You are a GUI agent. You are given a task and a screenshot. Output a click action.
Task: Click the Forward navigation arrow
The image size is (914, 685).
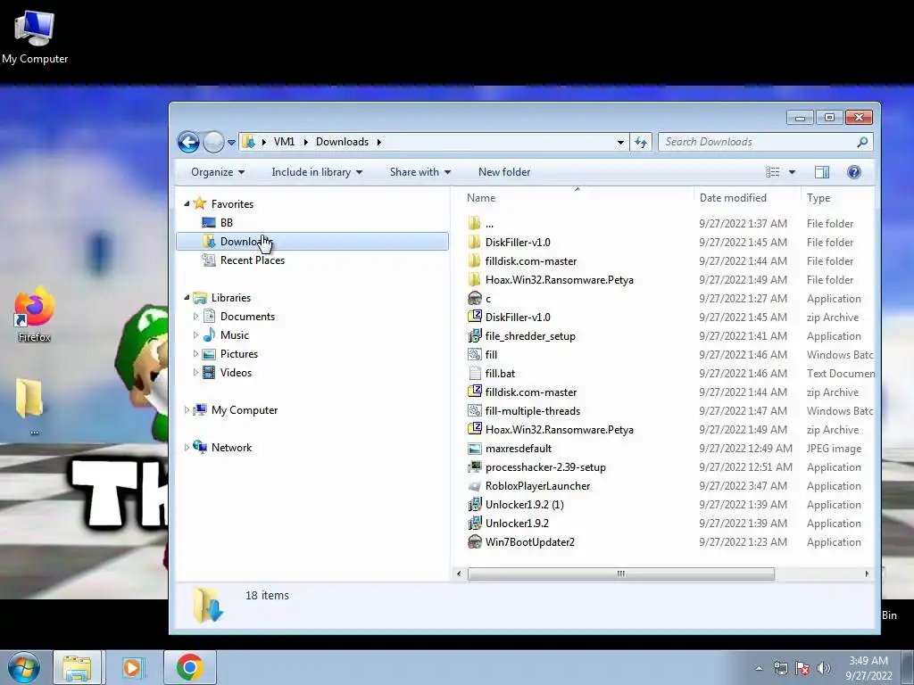pyautogui.click(x=213, y=142)
